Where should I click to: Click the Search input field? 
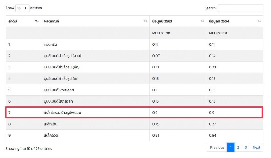[x=241, y=8]
